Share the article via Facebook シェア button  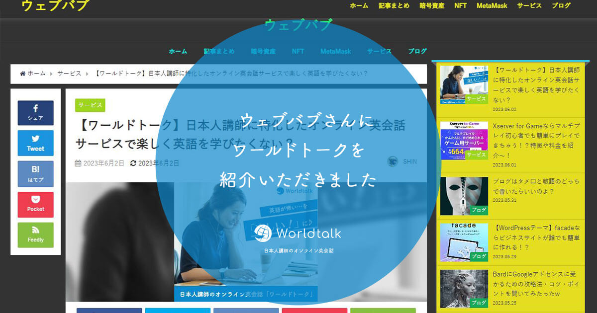(x=35, y=113)
